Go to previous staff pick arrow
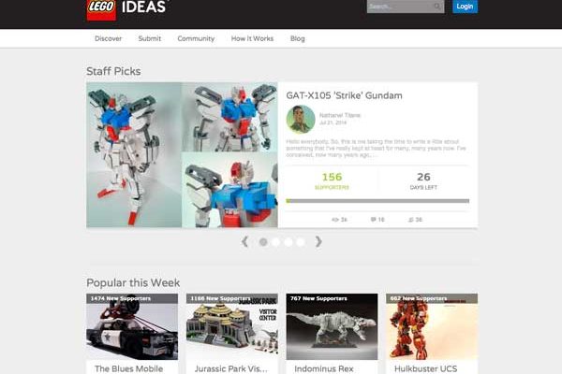Image resolution: width=562 pixels, height=374 pixels. pyautogui.click(x=245, y=241)
